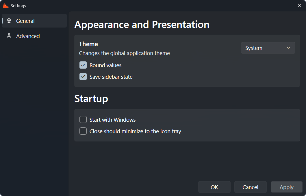Click the Apply button

pyautogui.click(x=286, y=187)
